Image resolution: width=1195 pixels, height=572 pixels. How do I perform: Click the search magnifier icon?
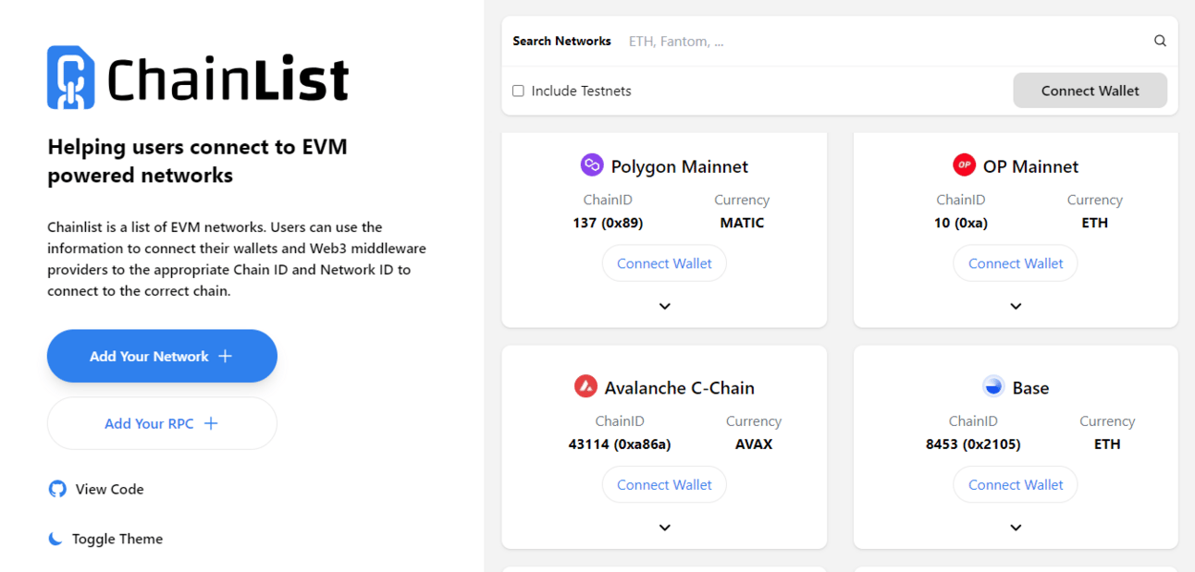click(x=1160, y=41)
